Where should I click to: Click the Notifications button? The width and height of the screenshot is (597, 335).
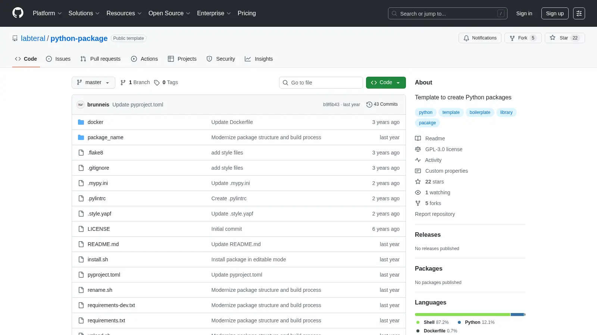click(x=480, y=38)
